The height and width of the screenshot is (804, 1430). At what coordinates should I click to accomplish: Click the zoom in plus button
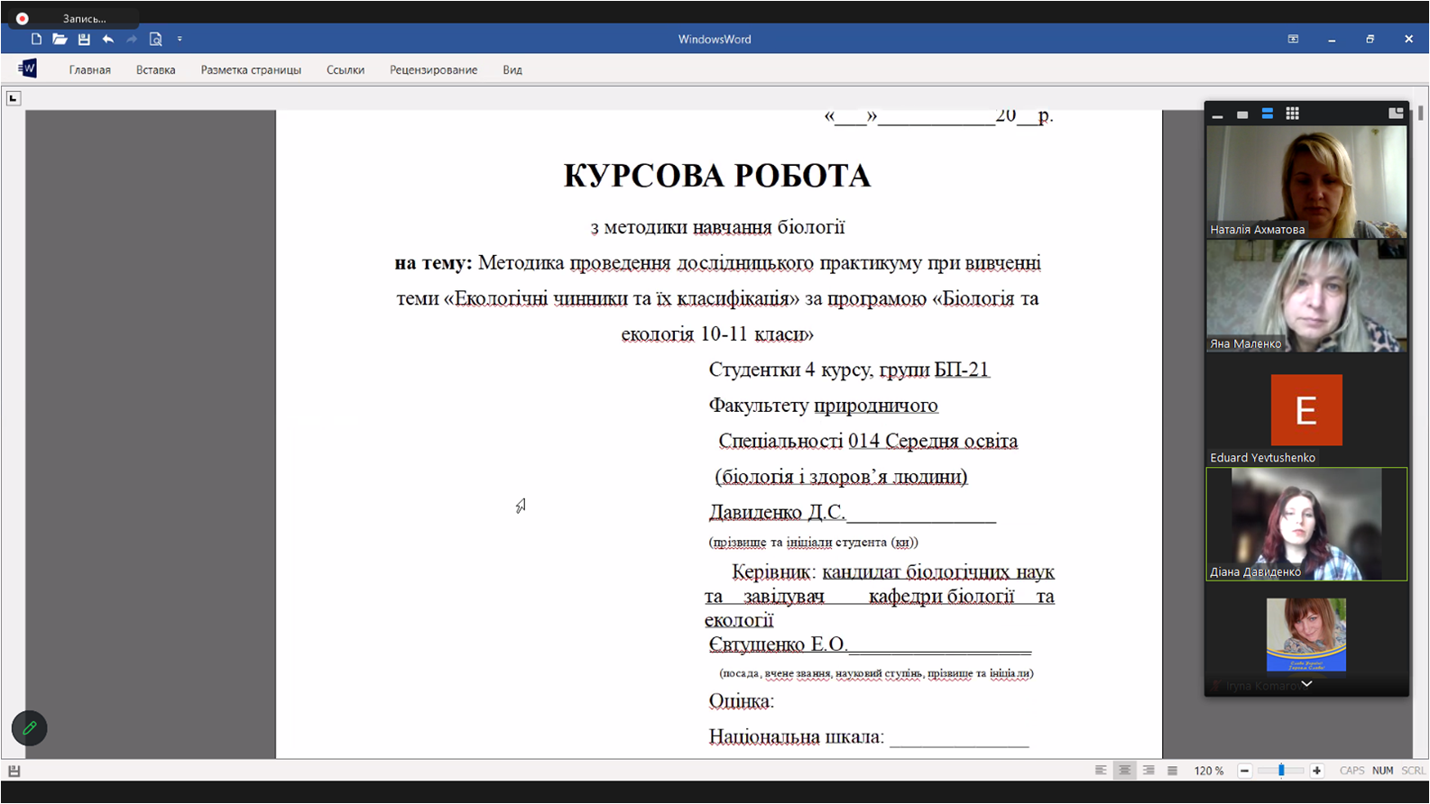pyautogui.click(x=1316, y=771)
